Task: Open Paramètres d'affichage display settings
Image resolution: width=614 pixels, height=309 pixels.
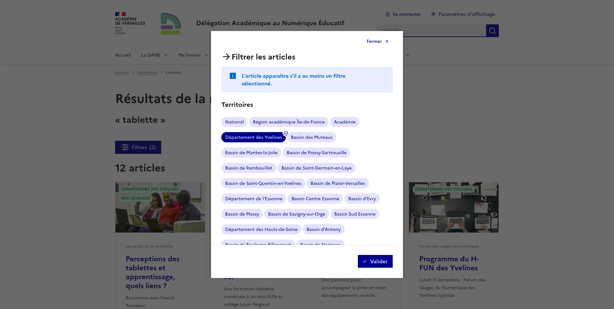Action: pyautogui.click(x=463, y=14)
